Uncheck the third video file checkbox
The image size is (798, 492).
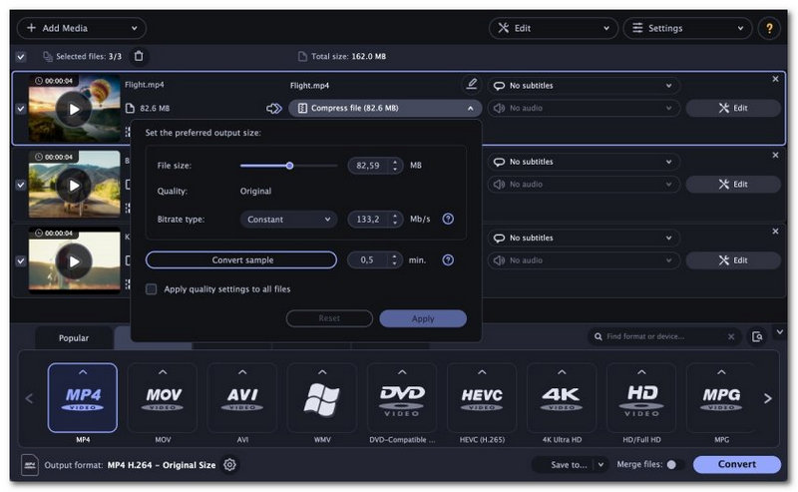(20, 260)
